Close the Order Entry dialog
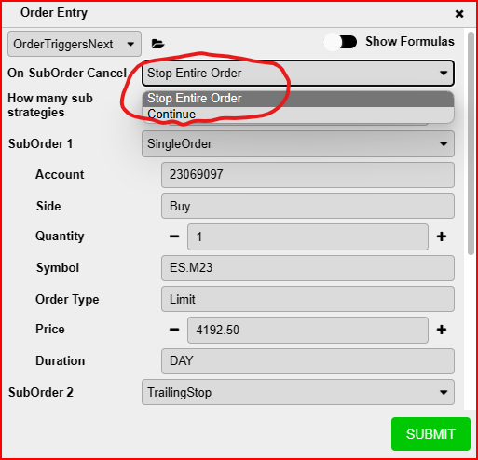Screen dimensions: 478x460 tap(459, 14)
